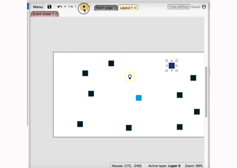Select the light bulb object in layout
This screenshot has height=168, width=237.
click(130, 77)
